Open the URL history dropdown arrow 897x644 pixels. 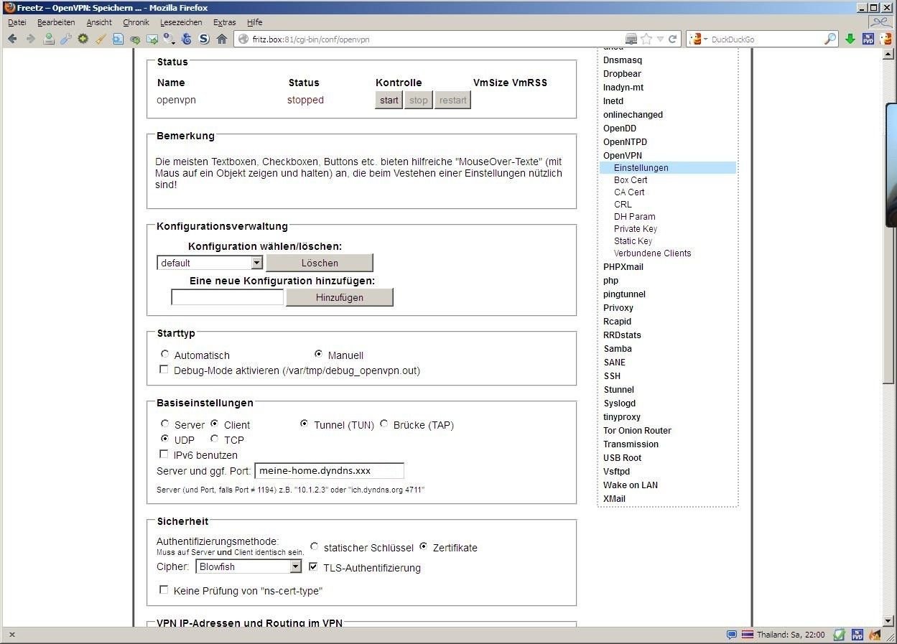click(x=660, y=39)
